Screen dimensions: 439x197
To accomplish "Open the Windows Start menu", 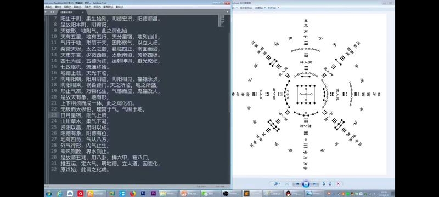I will coord(48,194).
